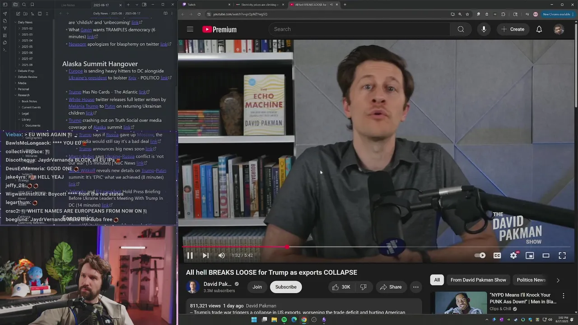
Task: Click the Chrome address bar URL
Action: pos(240,14)
